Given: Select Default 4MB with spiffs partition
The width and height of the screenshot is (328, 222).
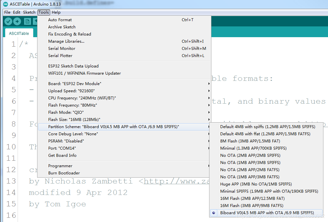Looking at the screenshot, I should 266,127.
